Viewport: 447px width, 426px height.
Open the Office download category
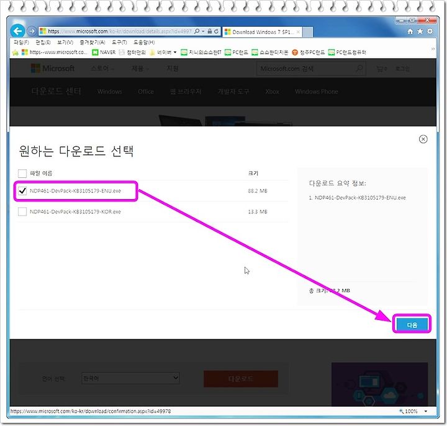(x=146, y=91)
